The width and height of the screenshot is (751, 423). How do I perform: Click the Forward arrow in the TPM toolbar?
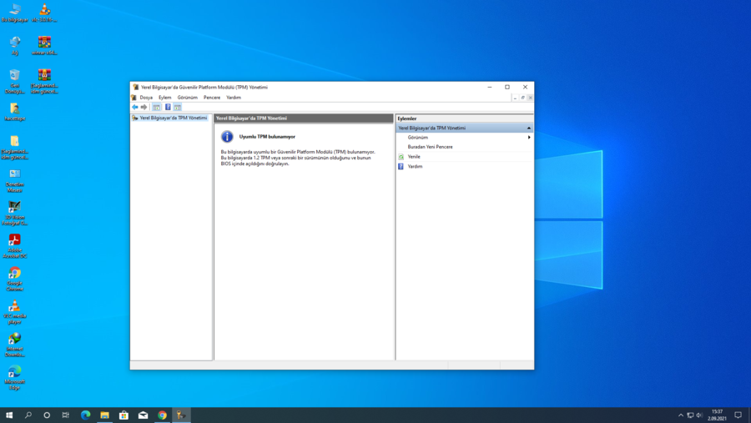pos(144,108)
